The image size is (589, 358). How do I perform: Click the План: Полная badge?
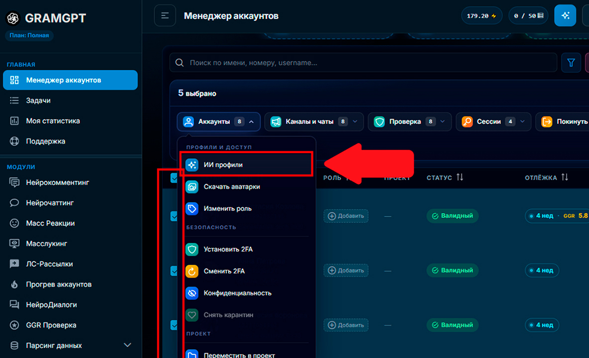(x=29, y=35)
